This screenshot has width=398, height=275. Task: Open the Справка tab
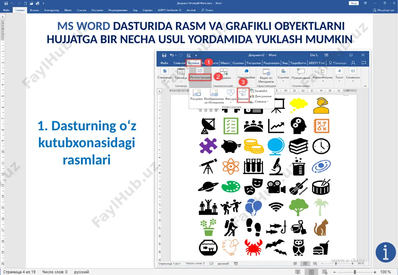point(148,10)
